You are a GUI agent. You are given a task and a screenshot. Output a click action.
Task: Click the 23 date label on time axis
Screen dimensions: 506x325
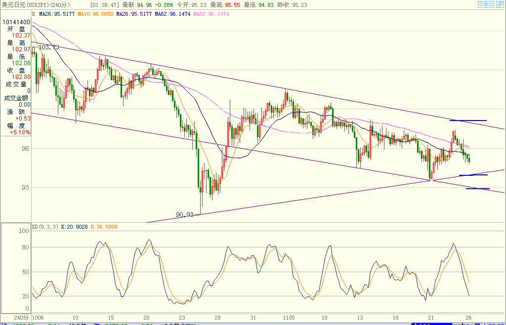(x=182, y=318)
